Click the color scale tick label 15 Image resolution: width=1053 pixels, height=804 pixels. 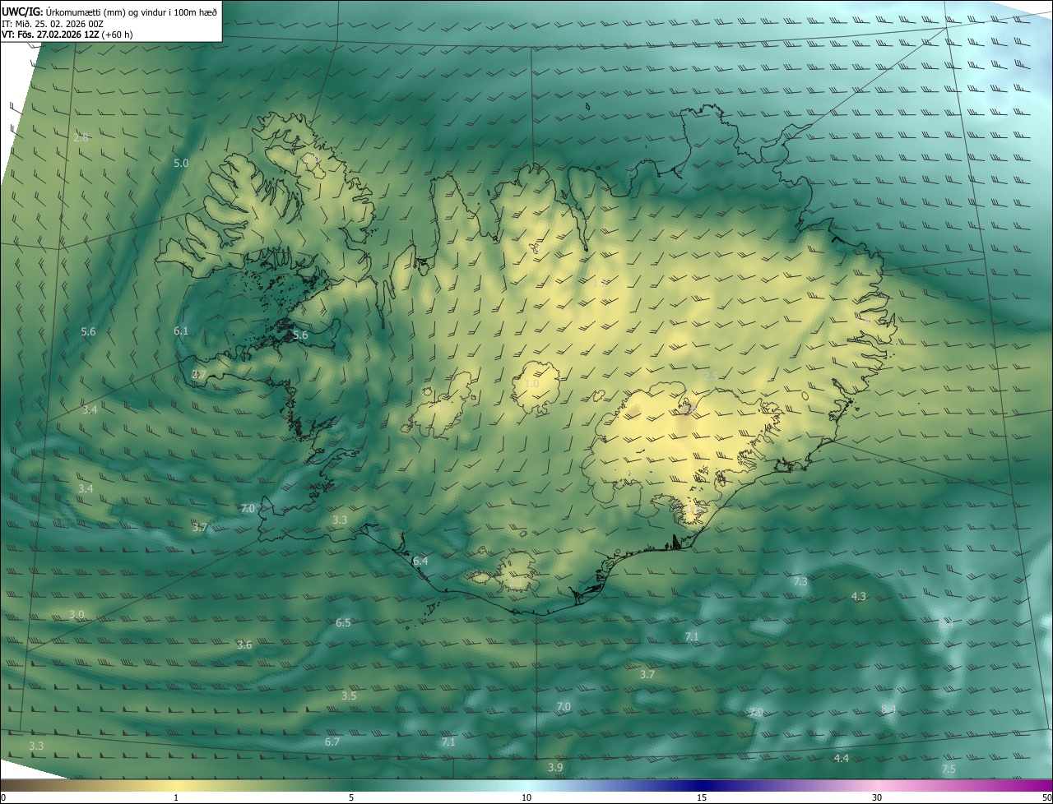tap(702, 797)
